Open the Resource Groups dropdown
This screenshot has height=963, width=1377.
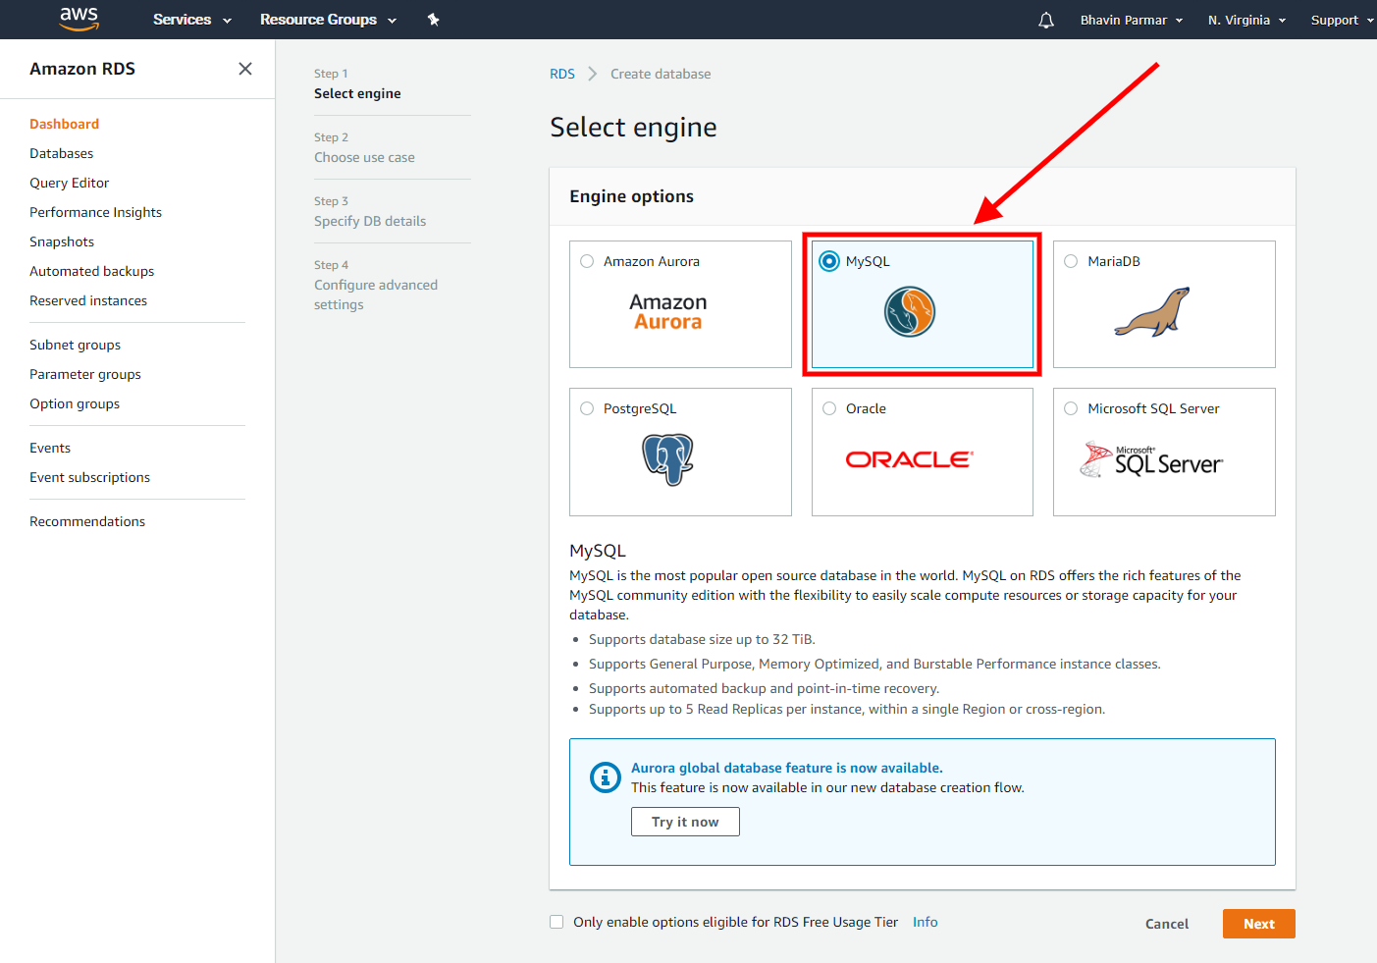tap(328, 20)
